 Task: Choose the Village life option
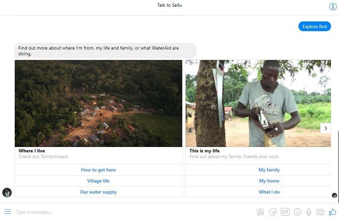tap(98, 181)
